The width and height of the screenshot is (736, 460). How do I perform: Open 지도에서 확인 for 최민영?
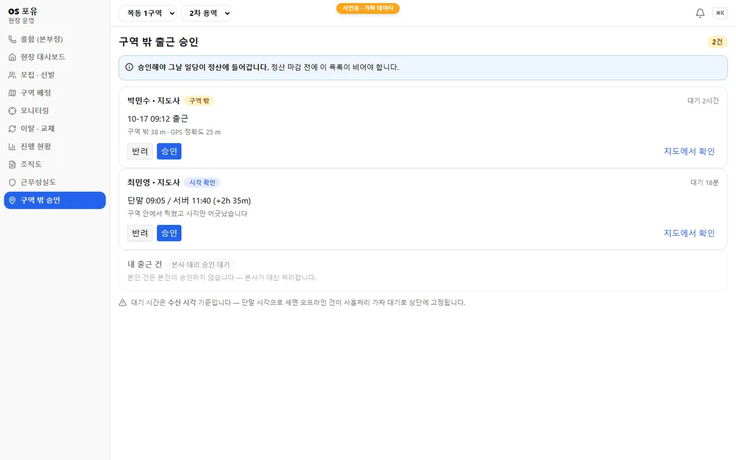pyautogui.click(x=689, y=233)
